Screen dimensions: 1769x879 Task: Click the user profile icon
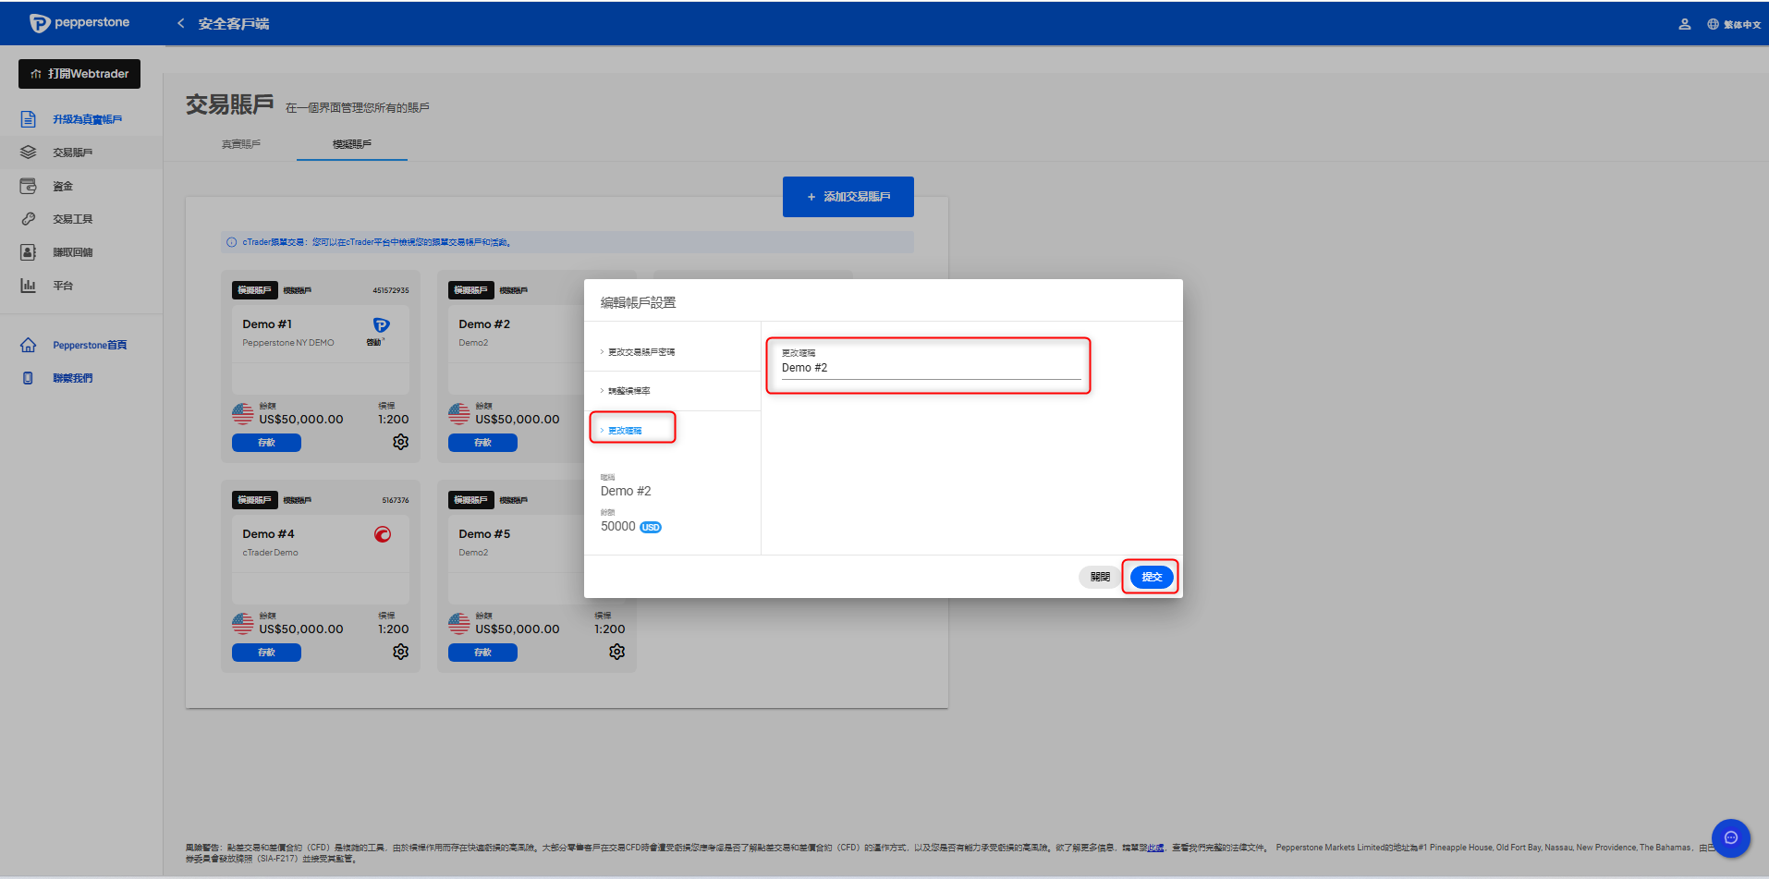(1684, 24)
